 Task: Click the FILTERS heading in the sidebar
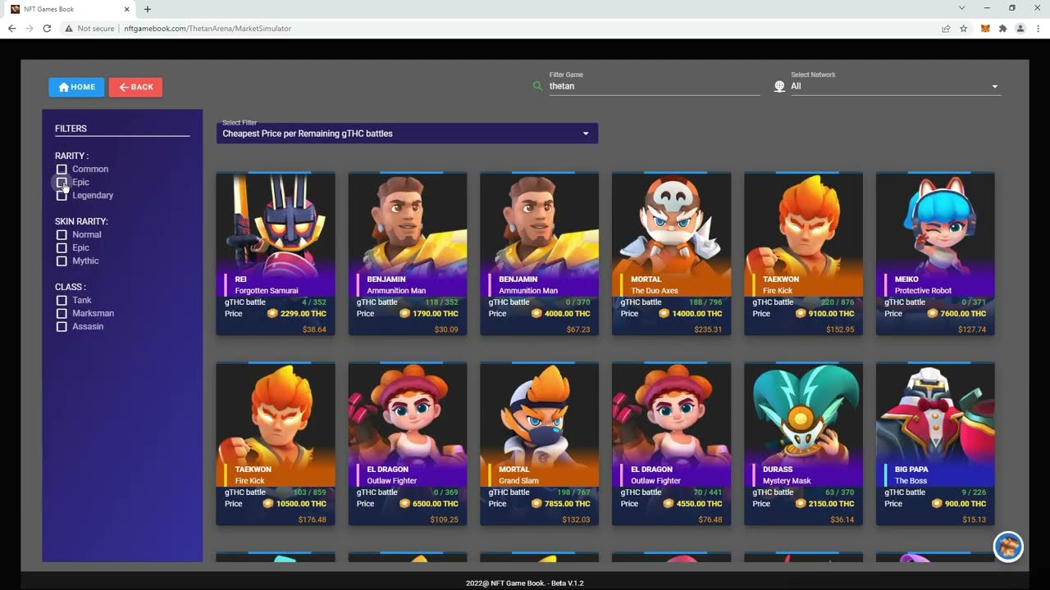coord(71,129)
